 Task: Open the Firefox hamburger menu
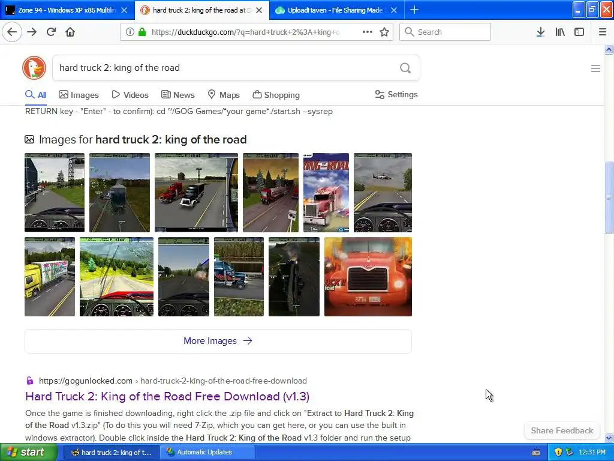coord(603,32)
